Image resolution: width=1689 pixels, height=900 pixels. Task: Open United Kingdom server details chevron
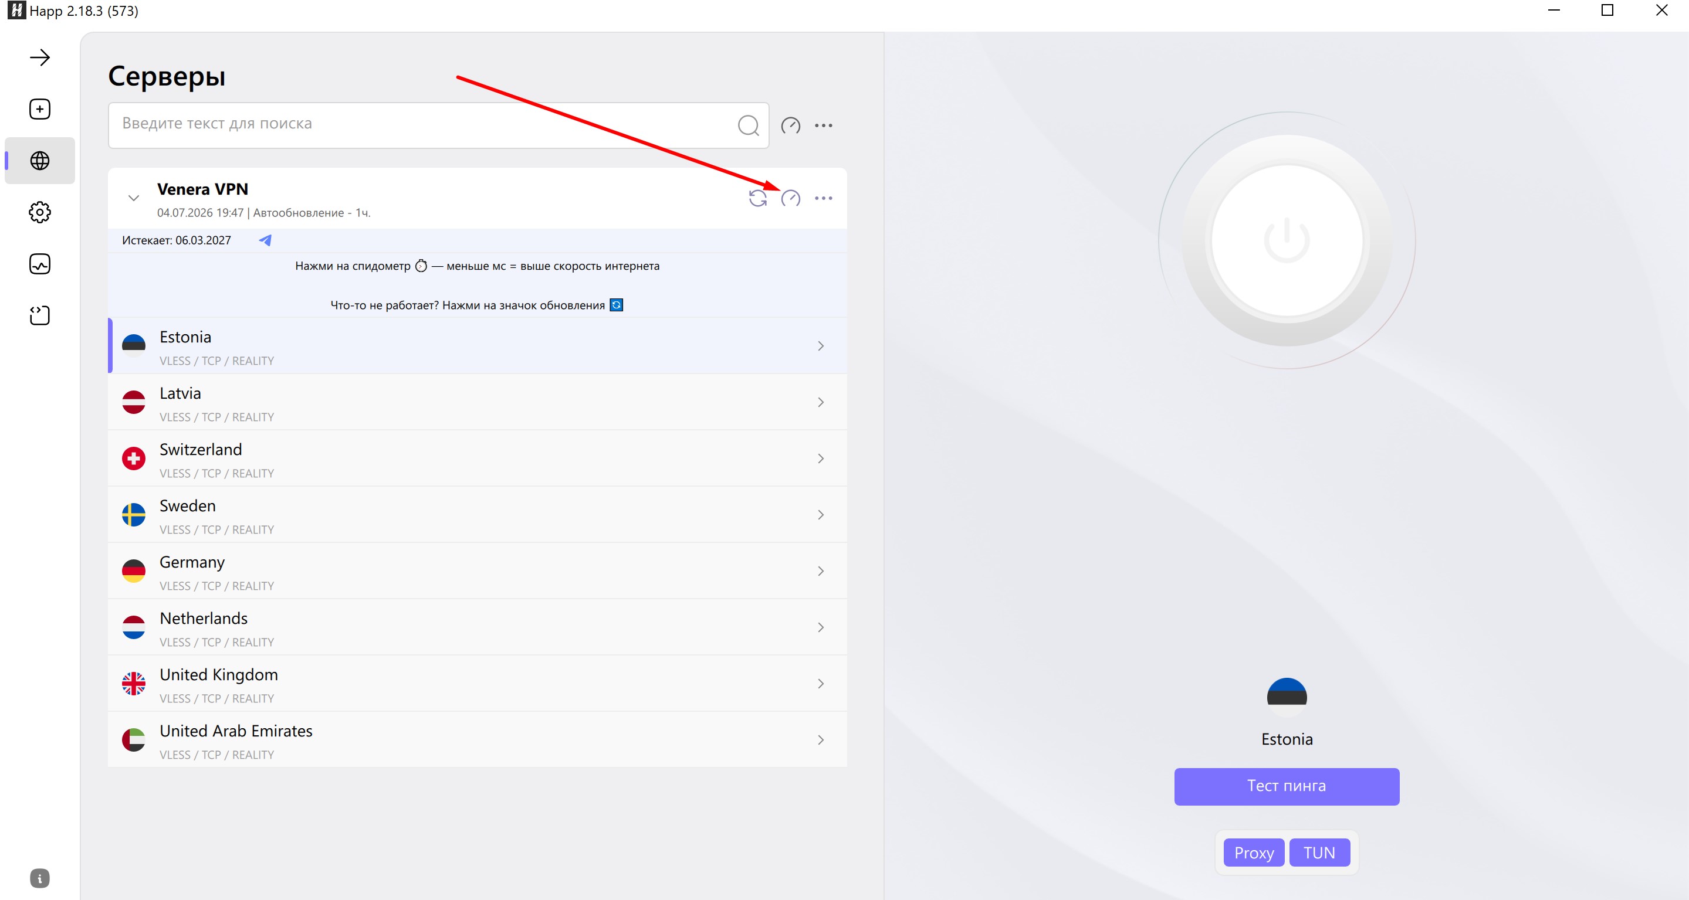click(820, 684)
